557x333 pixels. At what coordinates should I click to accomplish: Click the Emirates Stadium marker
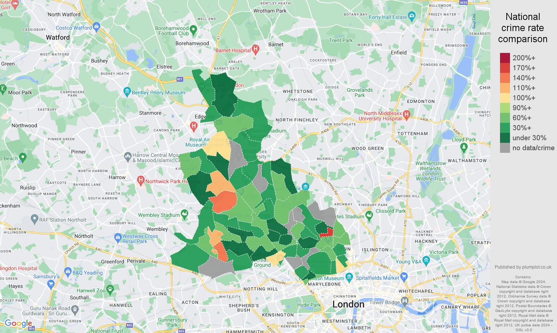coord(369,215)
